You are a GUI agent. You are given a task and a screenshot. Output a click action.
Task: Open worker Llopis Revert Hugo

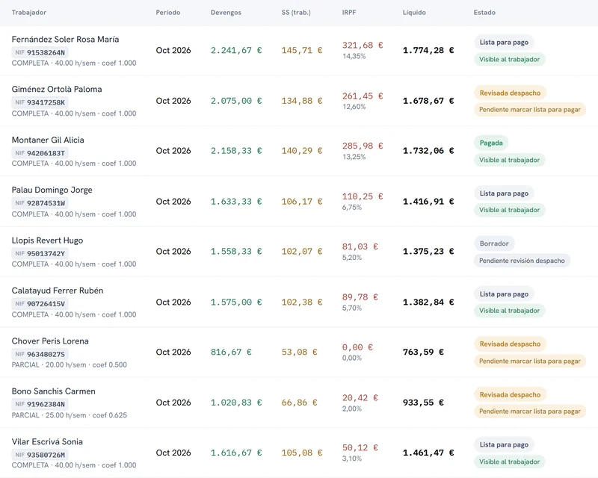click(47, 240)
